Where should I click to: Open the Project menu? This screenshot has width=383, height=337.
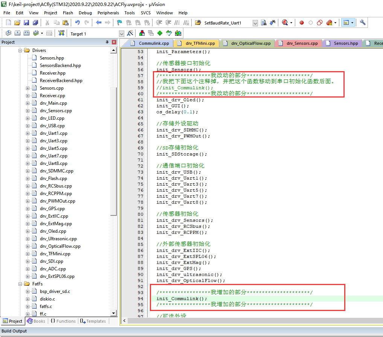pos(50,13)
